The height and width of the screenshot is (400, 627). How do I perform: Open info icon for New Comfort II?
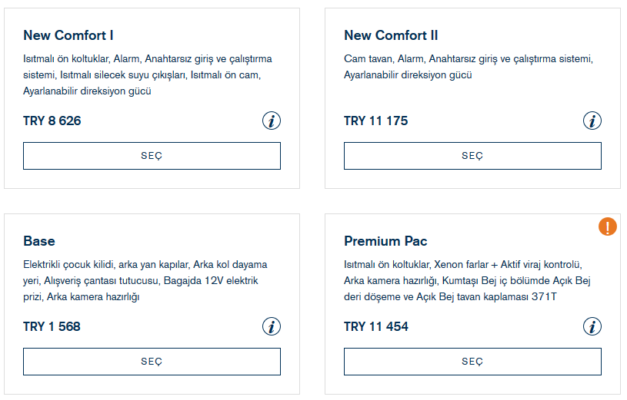click(592, 121)
